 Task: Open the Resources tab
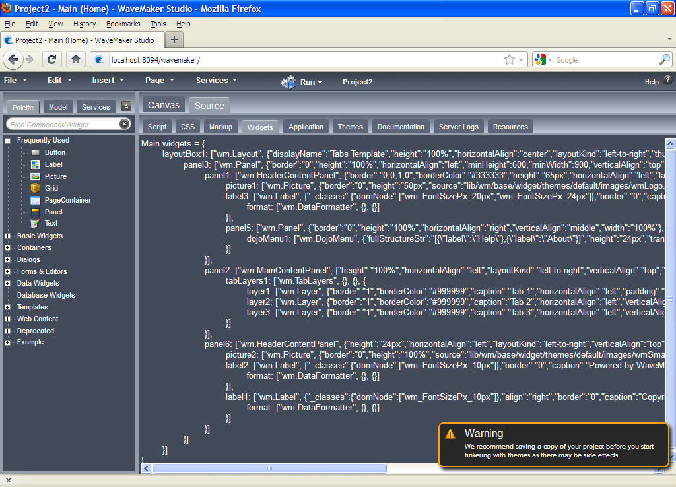coord(510,127)
